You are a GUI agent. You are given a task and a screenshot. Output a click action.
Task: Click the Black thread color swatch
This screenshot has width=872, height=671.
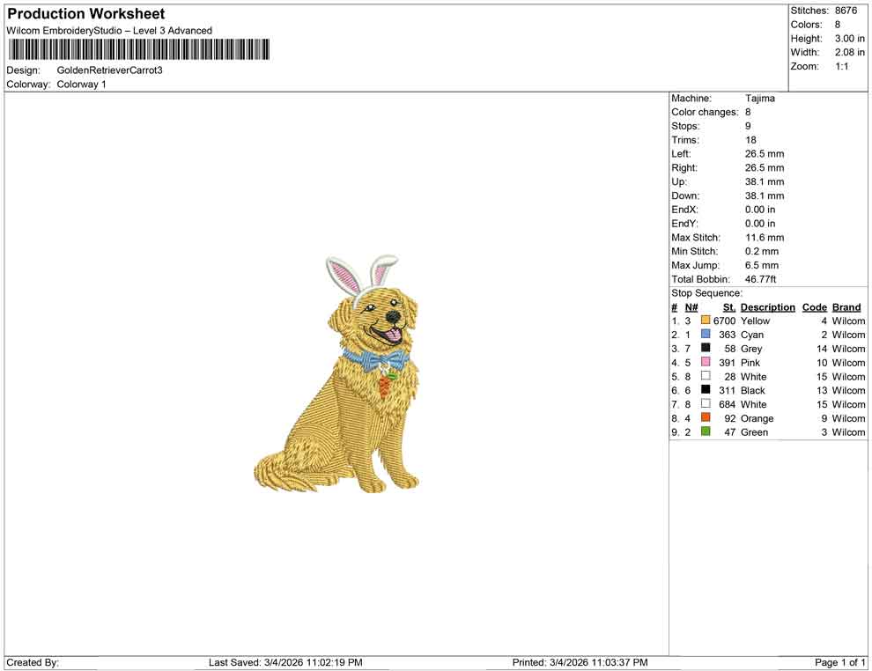pyautogui.click(x=706, y=390)
